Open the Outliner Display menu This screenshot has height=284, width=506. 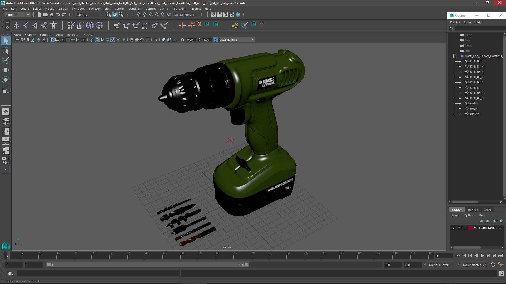[x=455, y=22]
